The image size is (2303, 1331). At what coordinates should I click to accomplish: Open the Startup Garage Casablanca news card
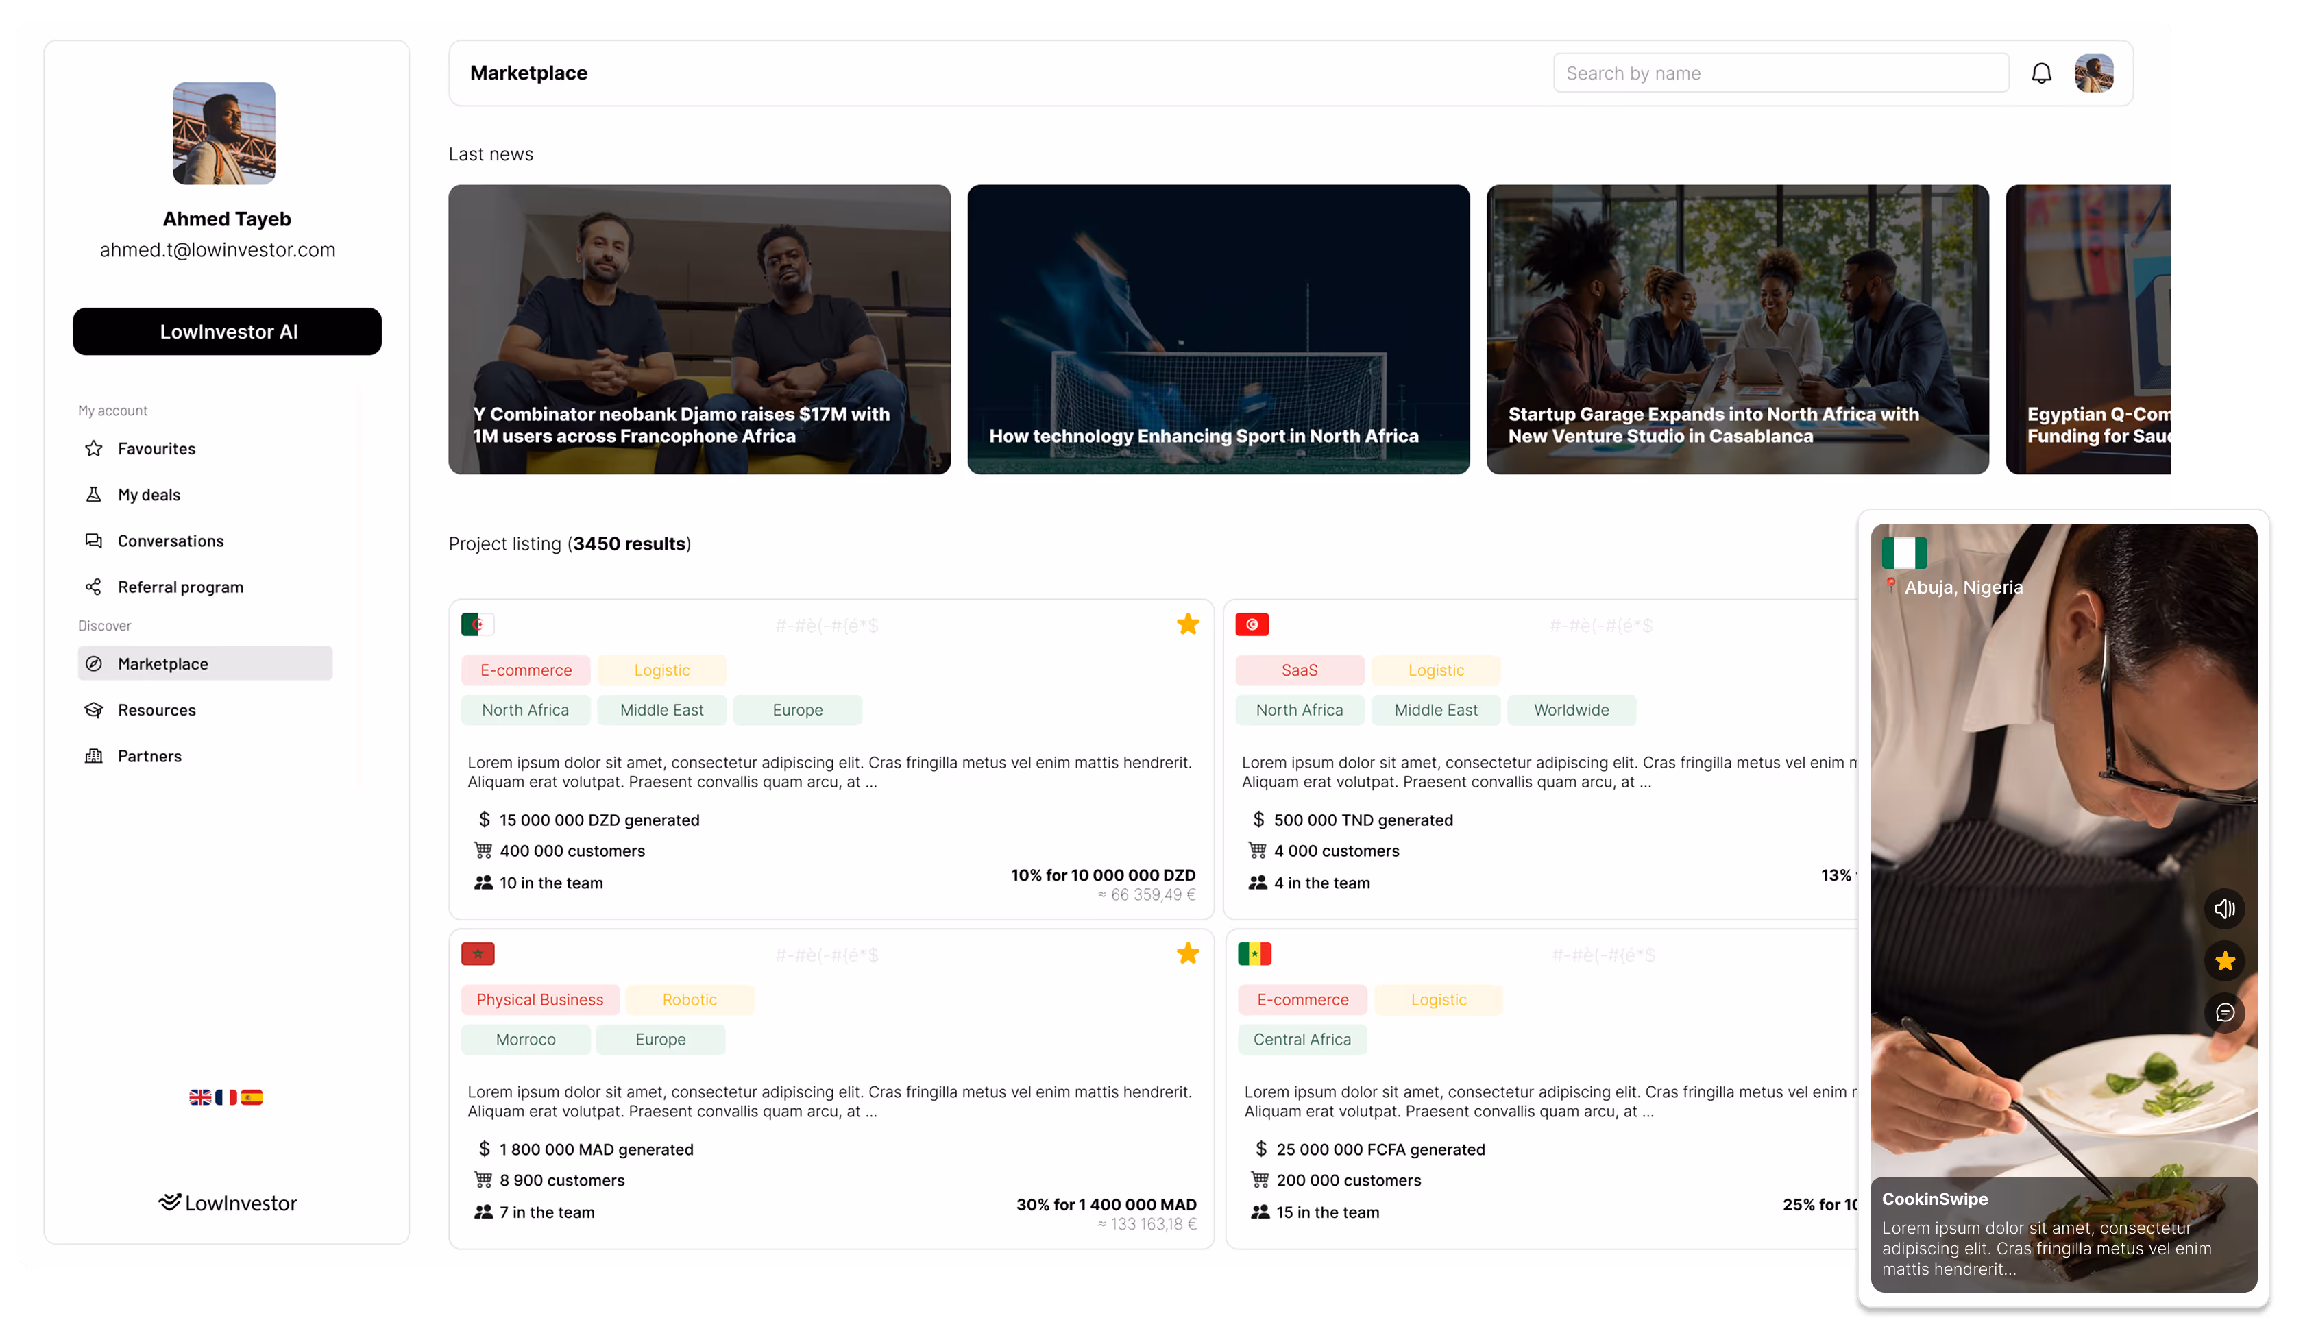[x=1738, y=330]
